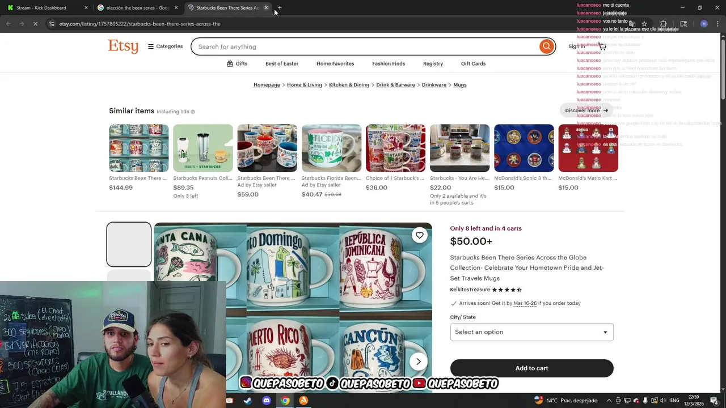Open Mugs breadcrumb
This screenshot has height=408, width=726.
pos(460,85)
